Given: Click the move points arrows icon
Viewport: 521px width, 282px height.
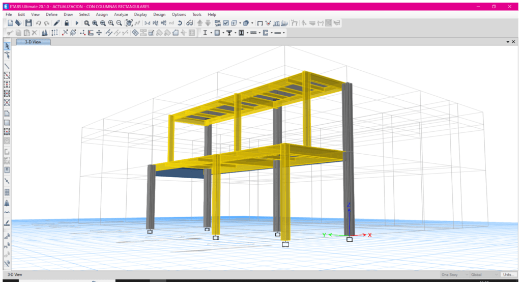Looking at the screenshot, I should point(99,33).
